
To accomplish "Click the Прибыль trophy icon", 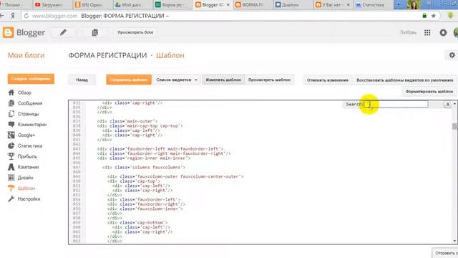I will (x=11, y=156).
